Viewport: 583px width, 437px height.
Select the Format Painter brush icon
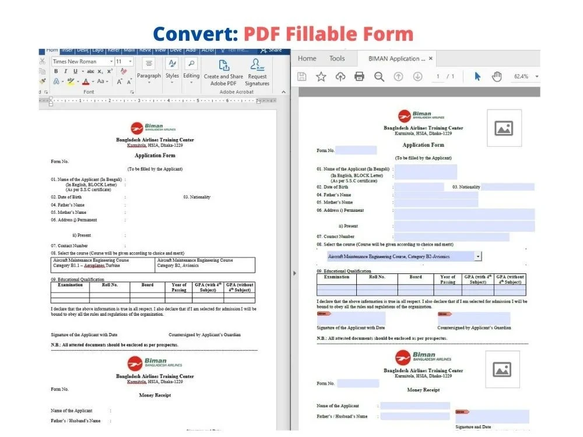43,81
